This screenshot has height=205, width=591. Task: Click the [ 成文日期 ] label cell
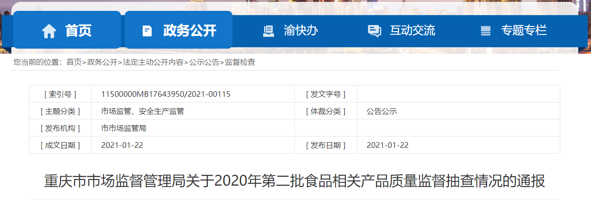pos(60,145)
